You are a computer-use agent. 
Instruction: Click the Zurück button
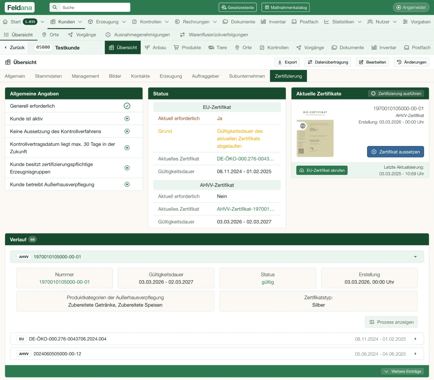[x=14, y=48]
